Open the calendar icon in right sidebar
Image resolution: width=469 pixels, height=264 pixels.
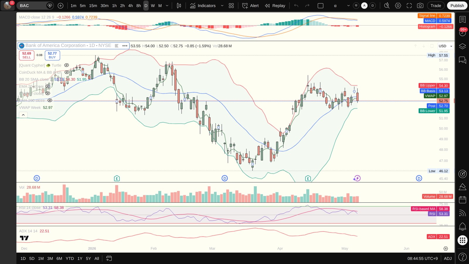coord(463,200)
